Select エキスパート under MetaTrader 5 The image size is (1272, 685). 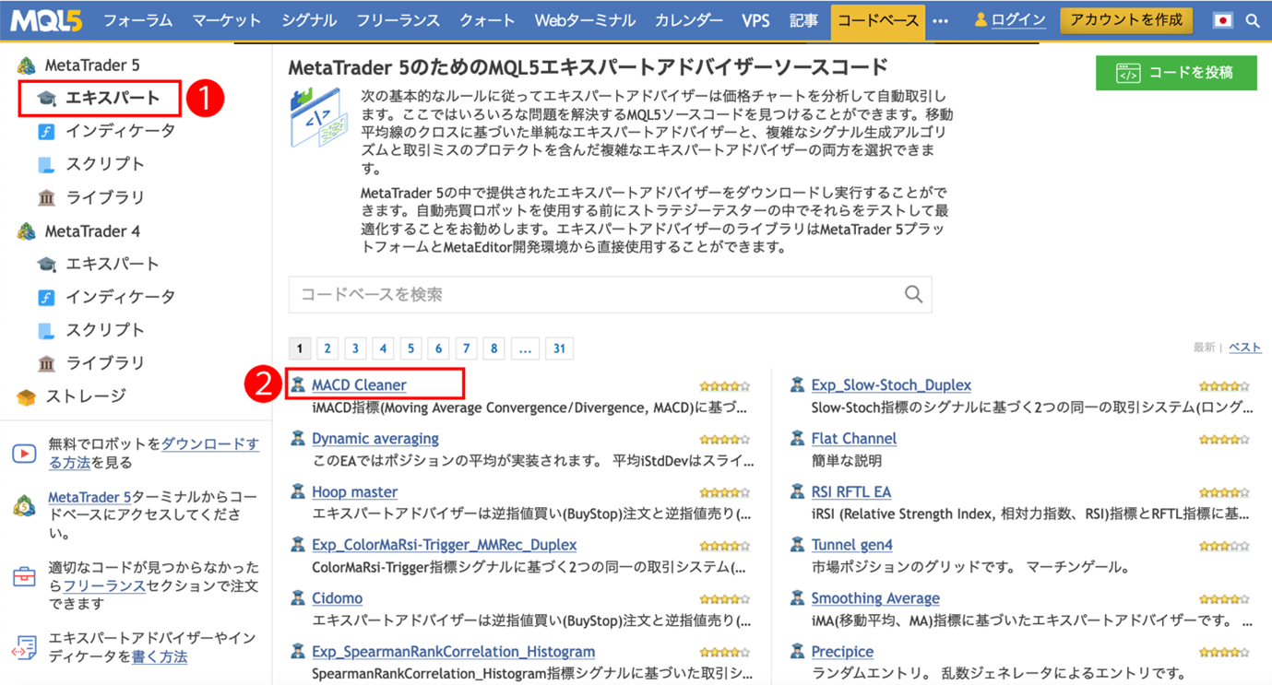[113, 98]
